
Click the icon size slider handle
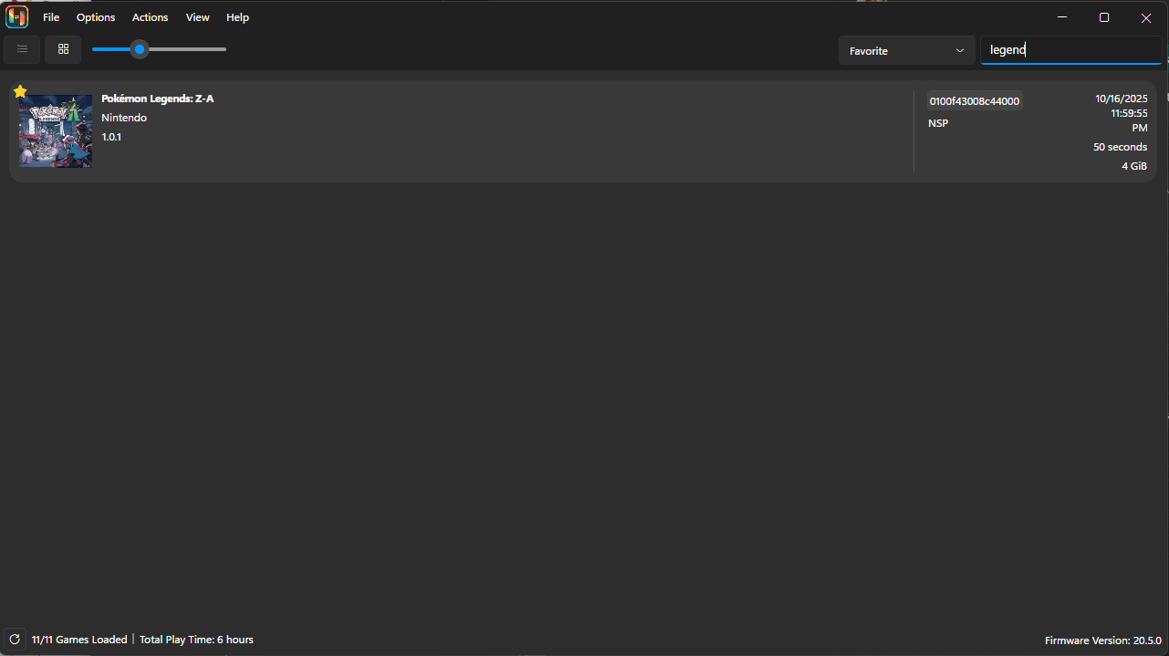(x=140, y=49)
